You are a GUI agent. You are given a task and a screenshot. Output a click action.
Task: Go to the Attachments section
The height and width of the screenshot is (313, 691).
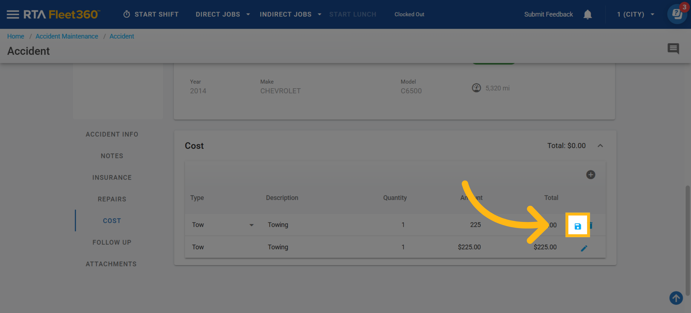(111, 264)
